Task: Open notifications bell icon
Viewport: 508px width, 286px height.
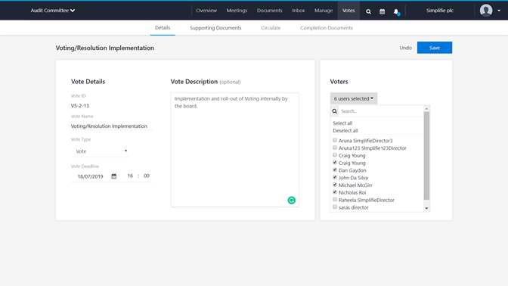Action: pyautogui.click(x=396, y=11)
